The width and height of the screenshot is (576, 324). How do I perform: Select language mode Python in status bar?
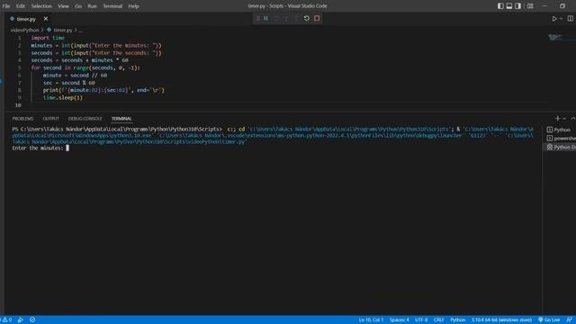[x=458, y=320]
